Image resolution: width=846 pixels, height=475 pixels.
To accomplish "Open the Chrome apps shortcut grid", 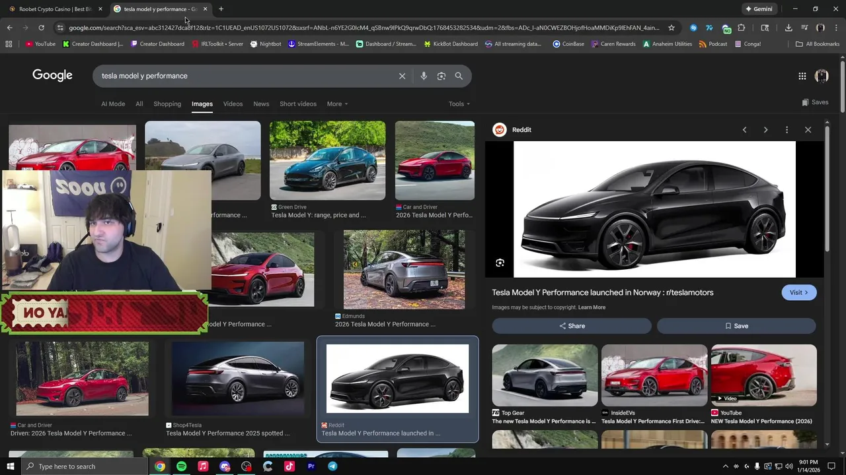I will (x=9, y=44).
